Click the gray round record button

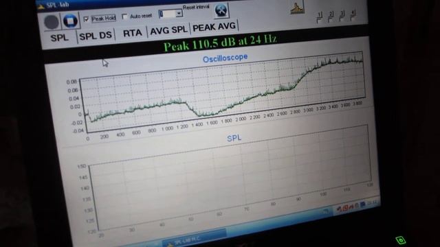coord(52,22)
